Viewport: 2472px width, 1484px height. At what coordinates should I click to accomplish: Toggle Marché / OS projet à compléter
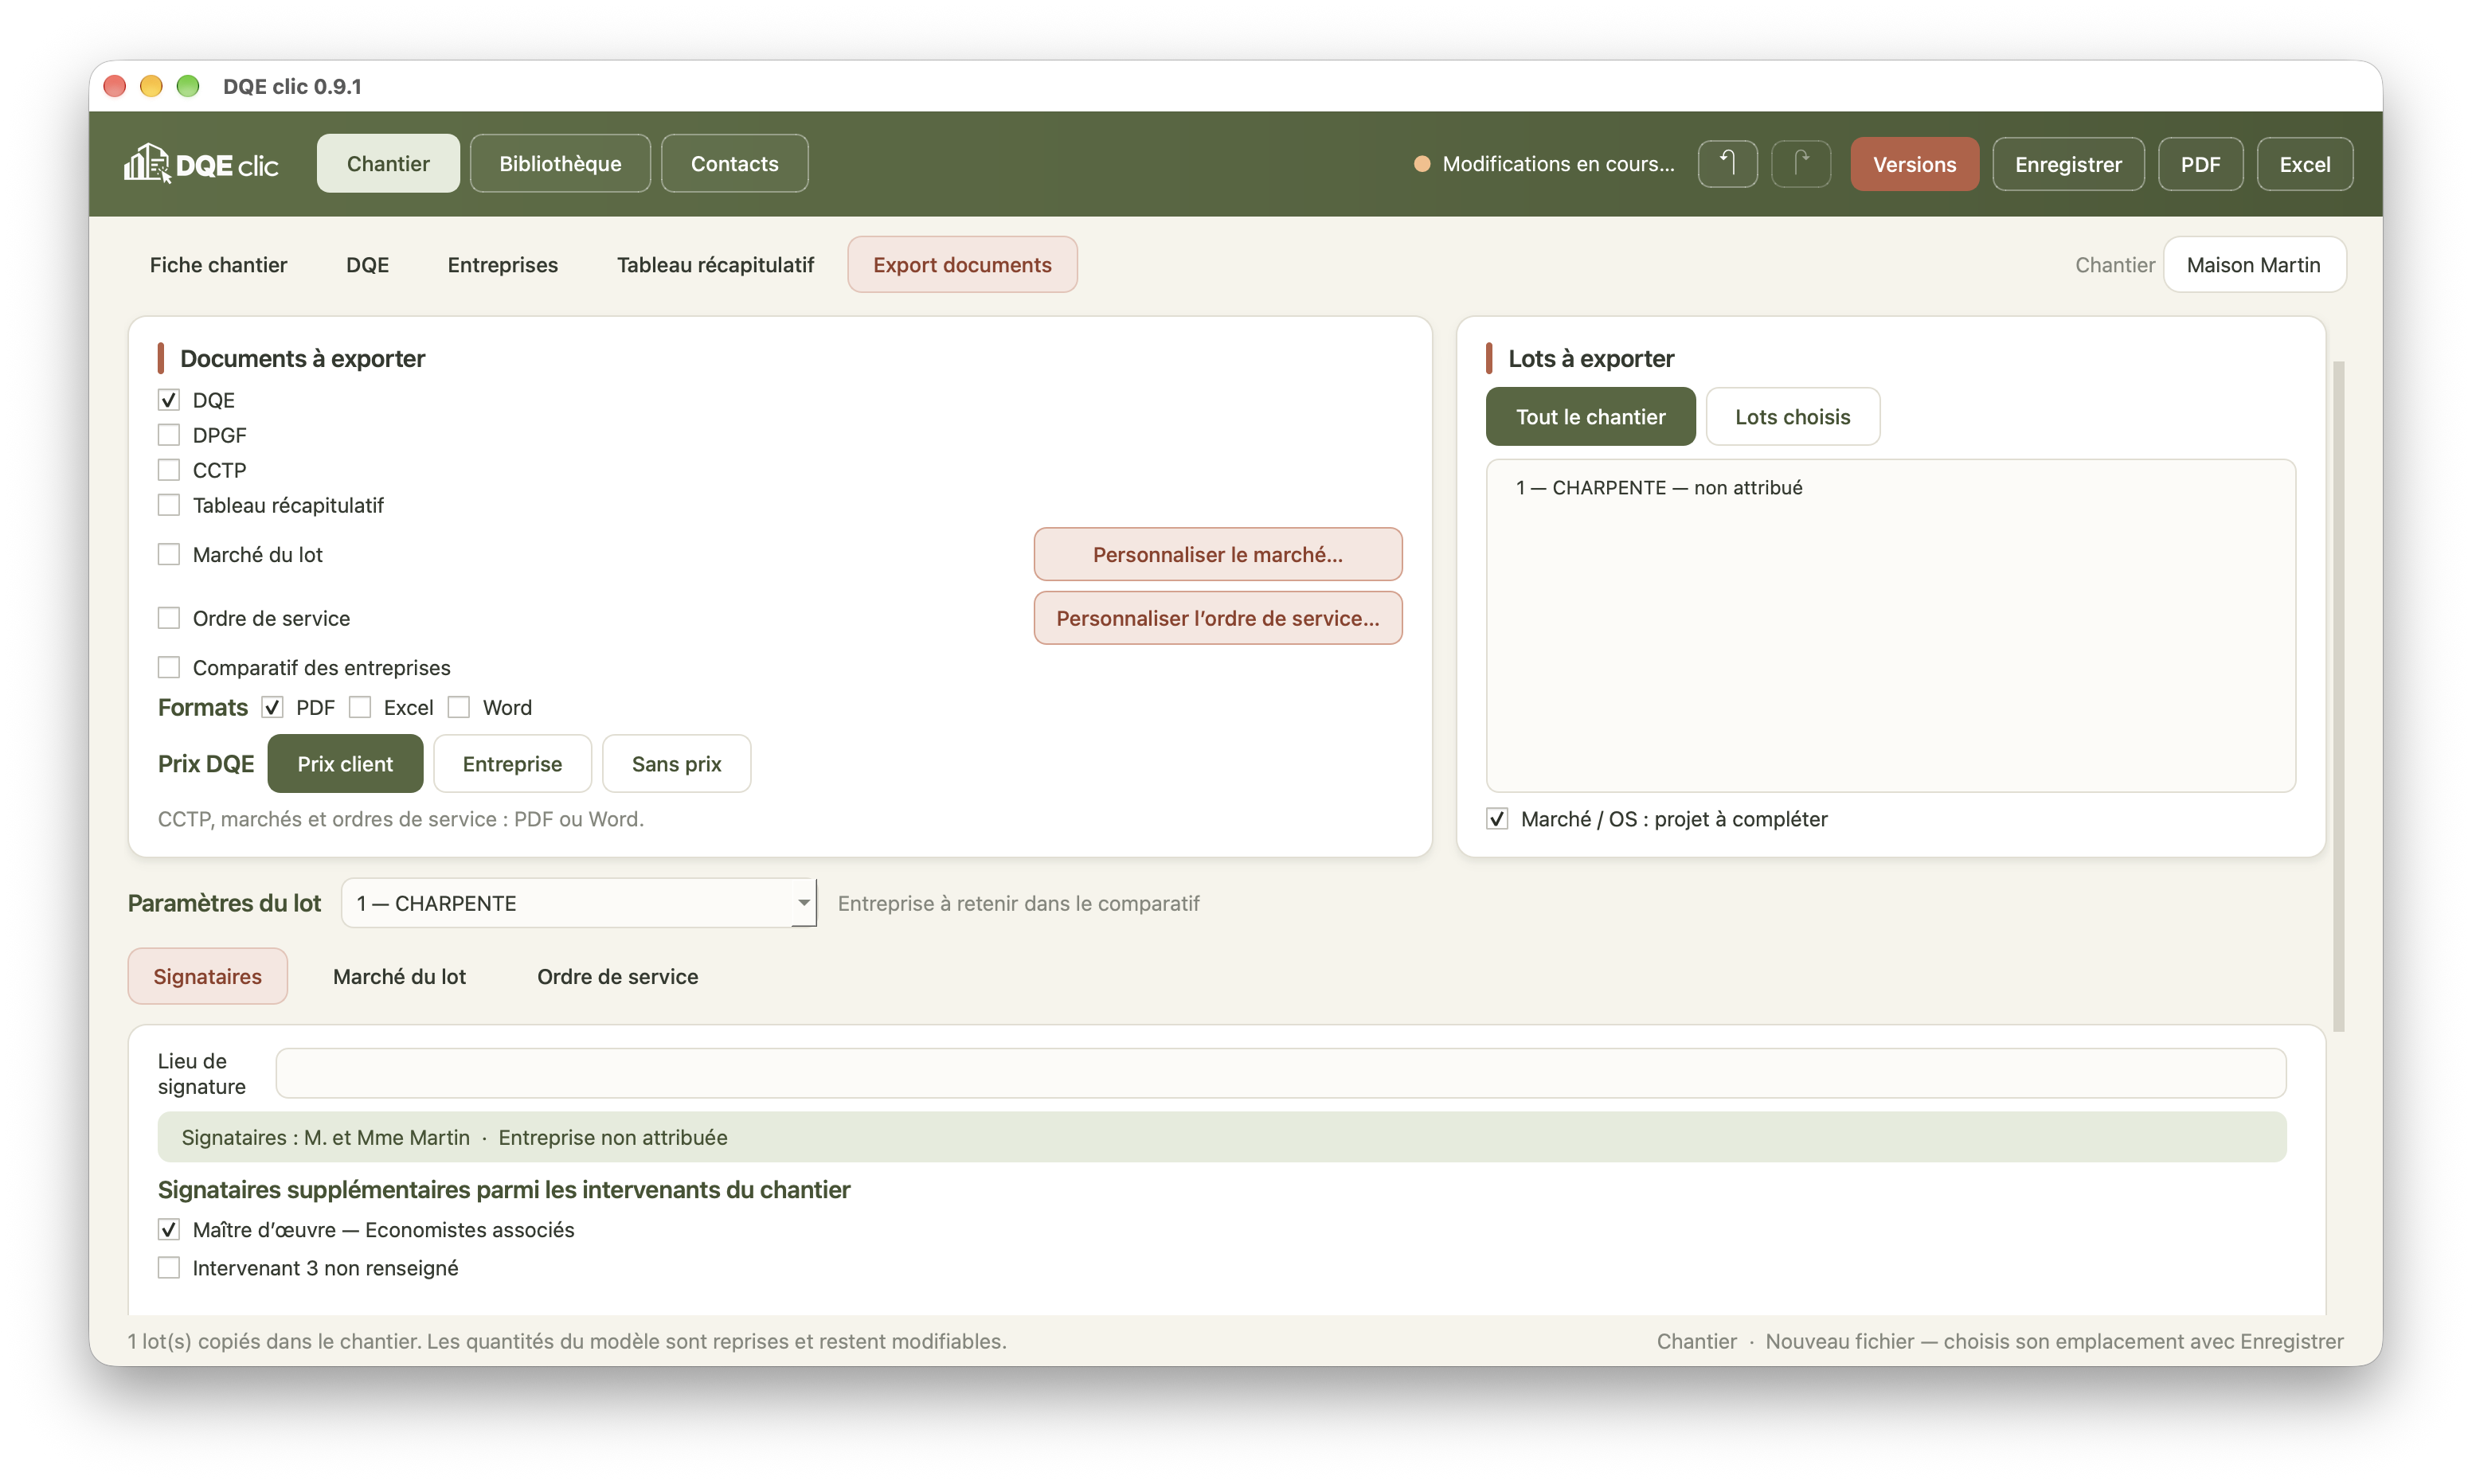pos(1496,819)
